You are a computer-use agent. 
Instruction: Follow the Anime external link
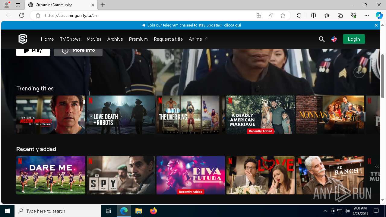coord(198,39)
